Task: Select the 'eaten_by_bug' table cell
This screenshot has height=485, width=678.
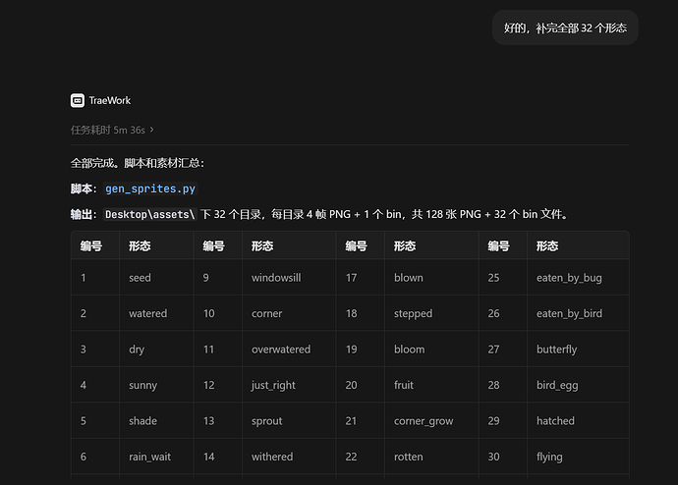Action: pyautogui.click(x=578, y=277)
